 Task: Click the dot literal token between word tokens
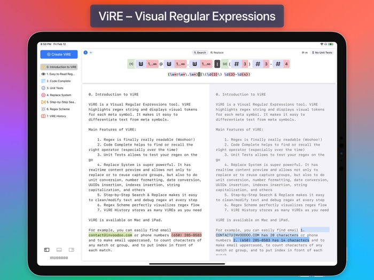(x=188, y=64)
